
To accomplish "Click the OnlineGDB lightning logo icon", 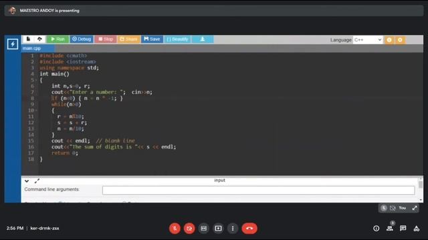I will (13, 44).
